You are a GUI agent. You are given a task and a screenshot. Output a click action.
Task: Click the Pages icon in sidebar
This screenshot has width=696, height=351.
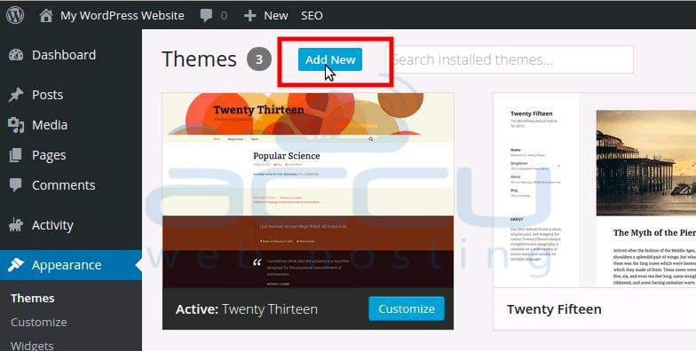(x=16, y=155)
